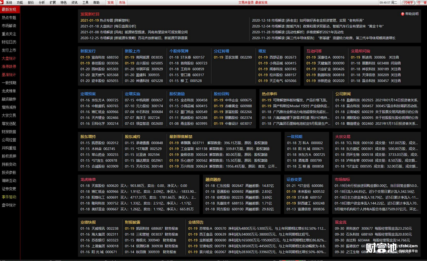
Task: Click 深康佳A 000016 in 互动问答
Action: coord(325,57)
